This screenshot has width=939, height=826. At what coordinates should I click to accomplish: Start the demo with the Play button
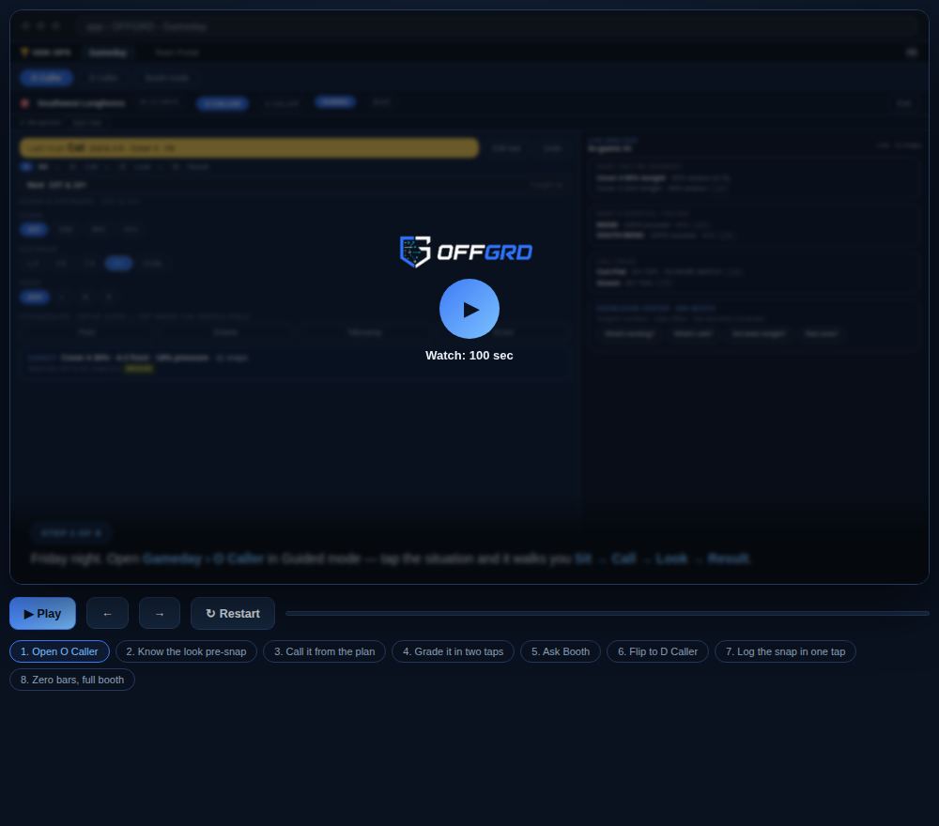tap(42, 614)
